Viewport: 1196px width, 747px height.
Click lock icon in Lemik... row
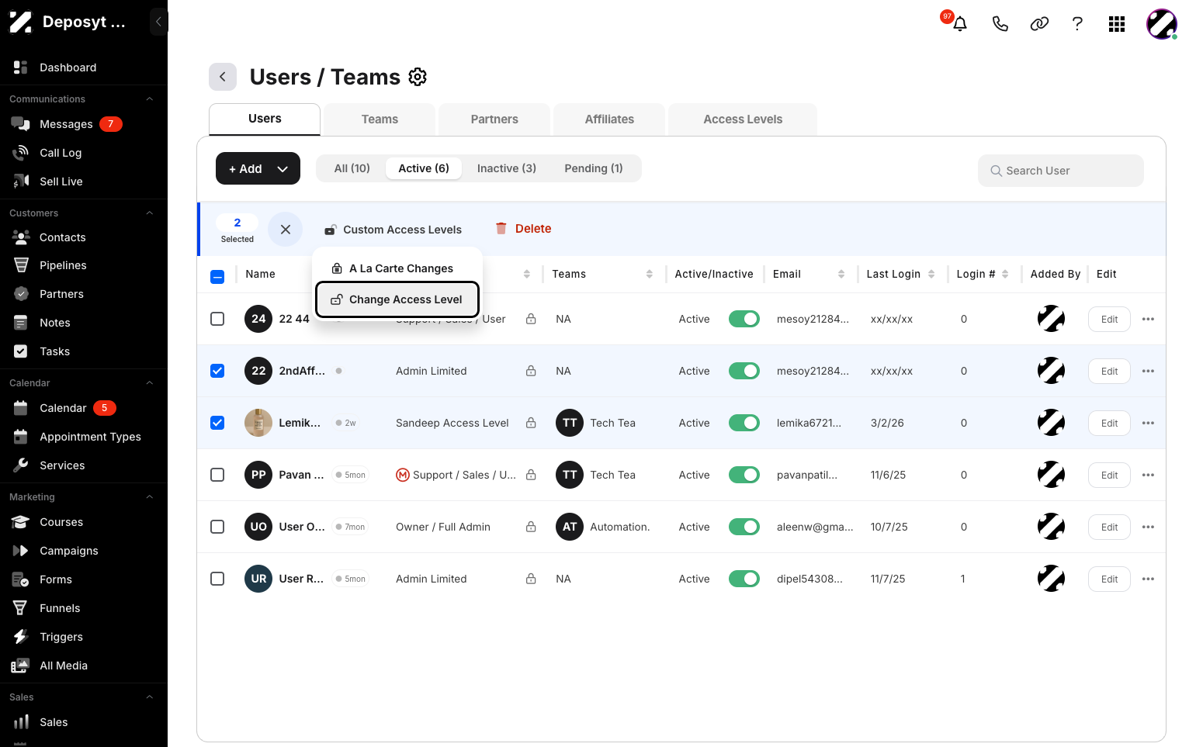pyautogui.click(x=531, y=423)
